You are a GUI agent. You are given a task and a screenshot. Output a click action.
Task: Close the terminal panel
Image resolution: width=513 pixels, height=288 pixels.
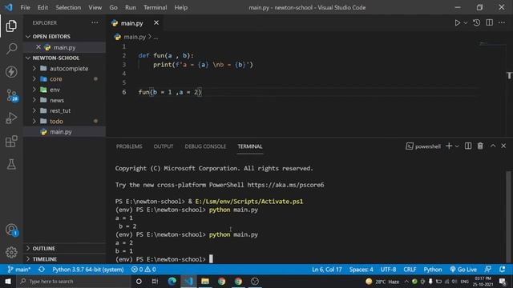pyautogui.click(x=503, y=146)
